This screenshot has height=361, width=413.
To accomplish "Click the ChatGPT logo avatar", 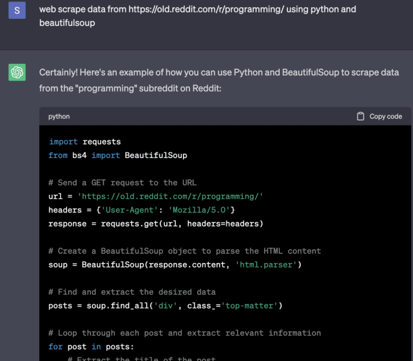I will (17, 72).
